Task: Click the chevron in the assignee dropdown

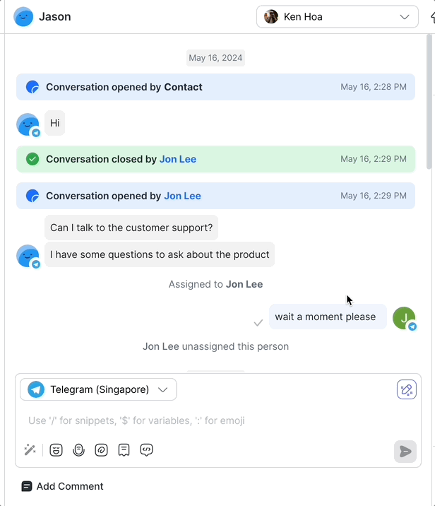Action: coord(405,16)
